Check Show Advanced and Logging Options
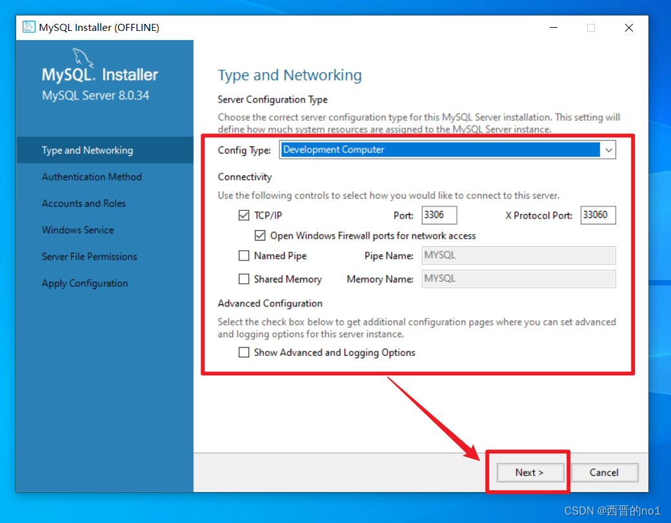The image size is (671, 523). tap(244, 352)
